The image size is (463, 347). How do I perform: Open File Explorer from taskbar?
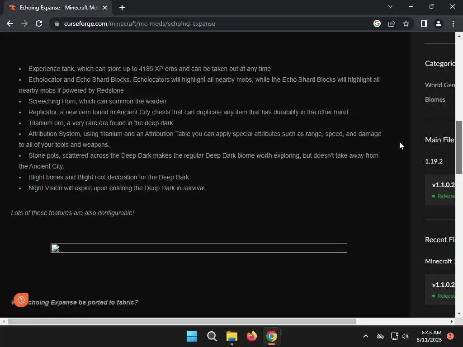(232, 336)
